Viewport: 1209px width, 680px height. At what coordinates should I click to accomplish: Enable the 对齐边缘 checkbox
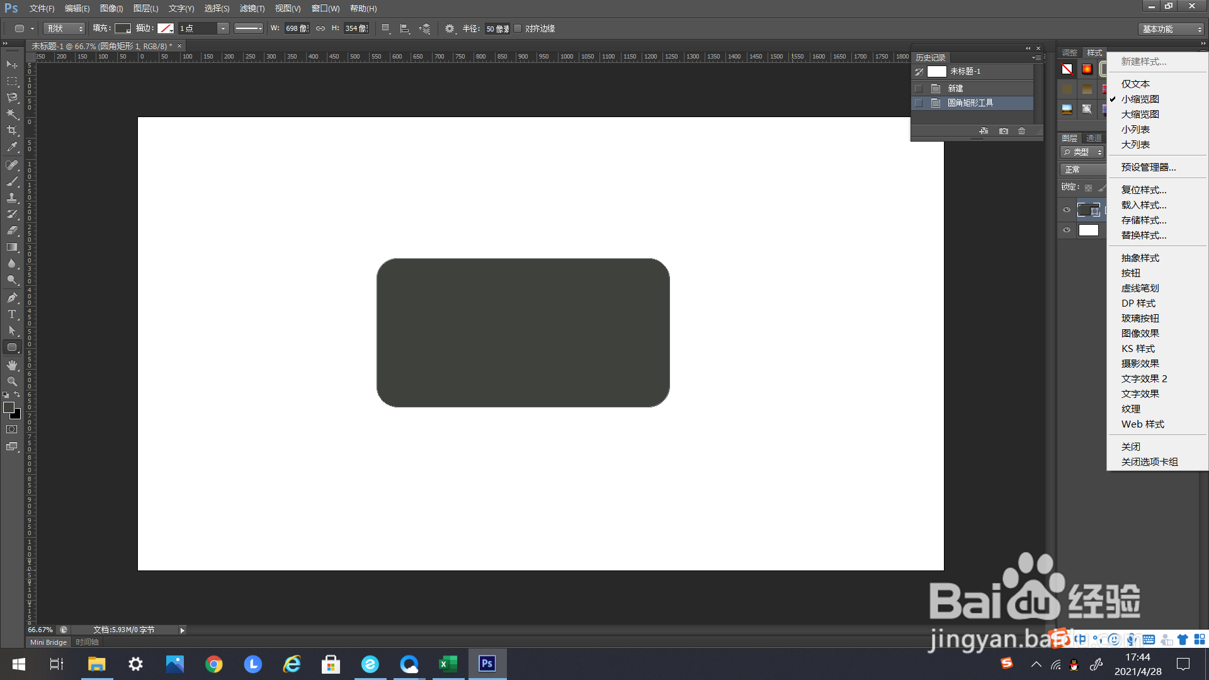point(518,28)
